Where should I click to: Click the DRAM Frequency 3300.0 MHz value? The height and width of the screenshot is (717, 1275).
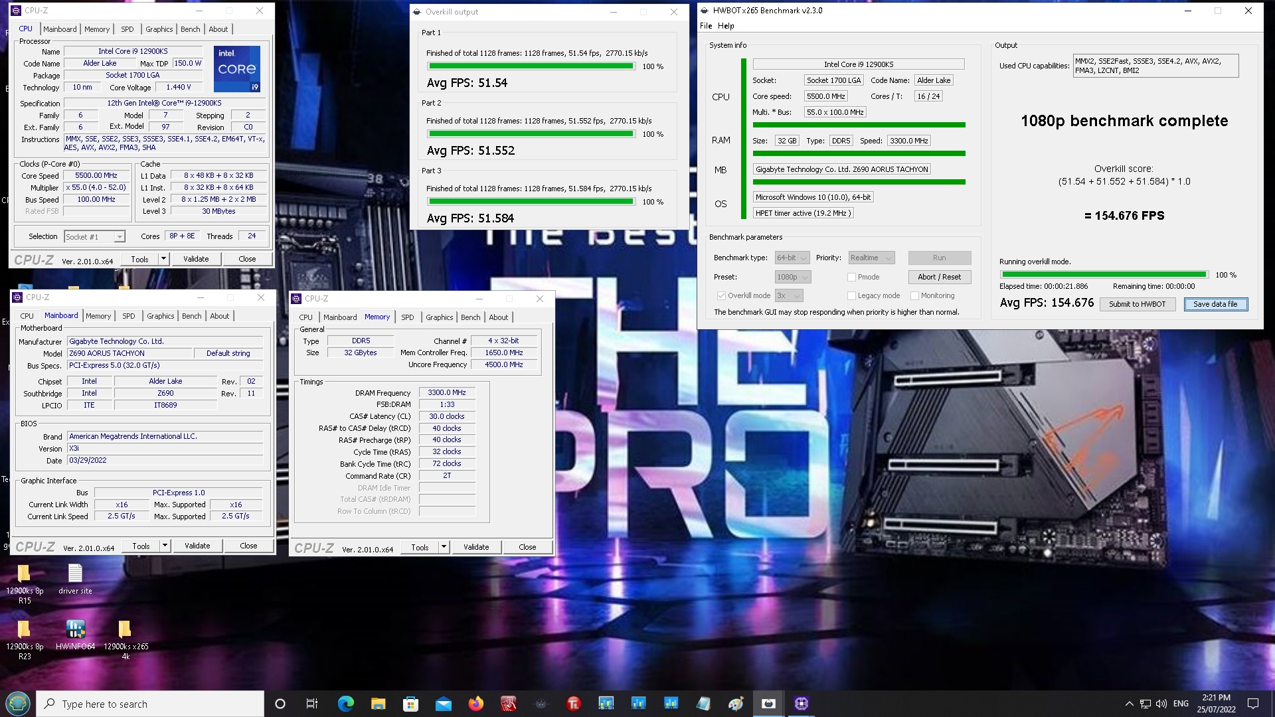447,393
